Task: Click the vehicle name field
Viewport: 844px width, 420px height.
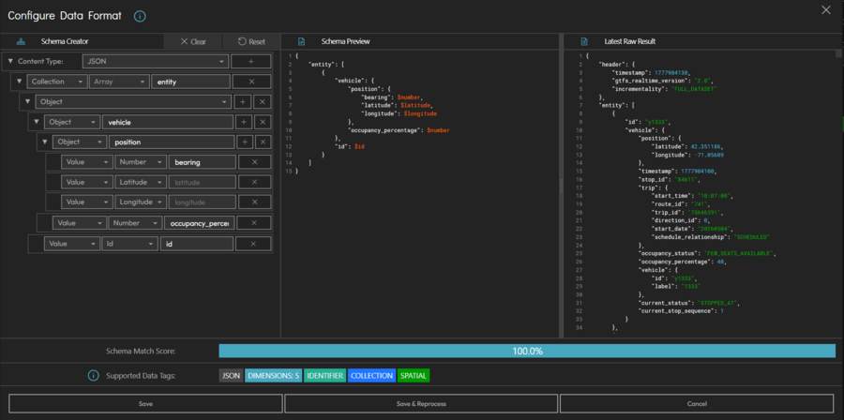Action: (168, 122)
